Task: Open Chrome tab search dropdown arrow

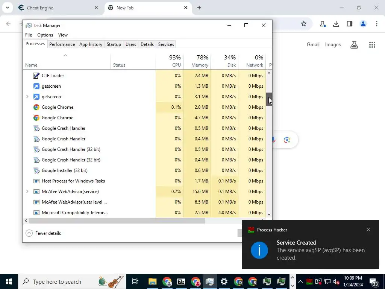Action: pyautogui.click(x=8, y=8)
